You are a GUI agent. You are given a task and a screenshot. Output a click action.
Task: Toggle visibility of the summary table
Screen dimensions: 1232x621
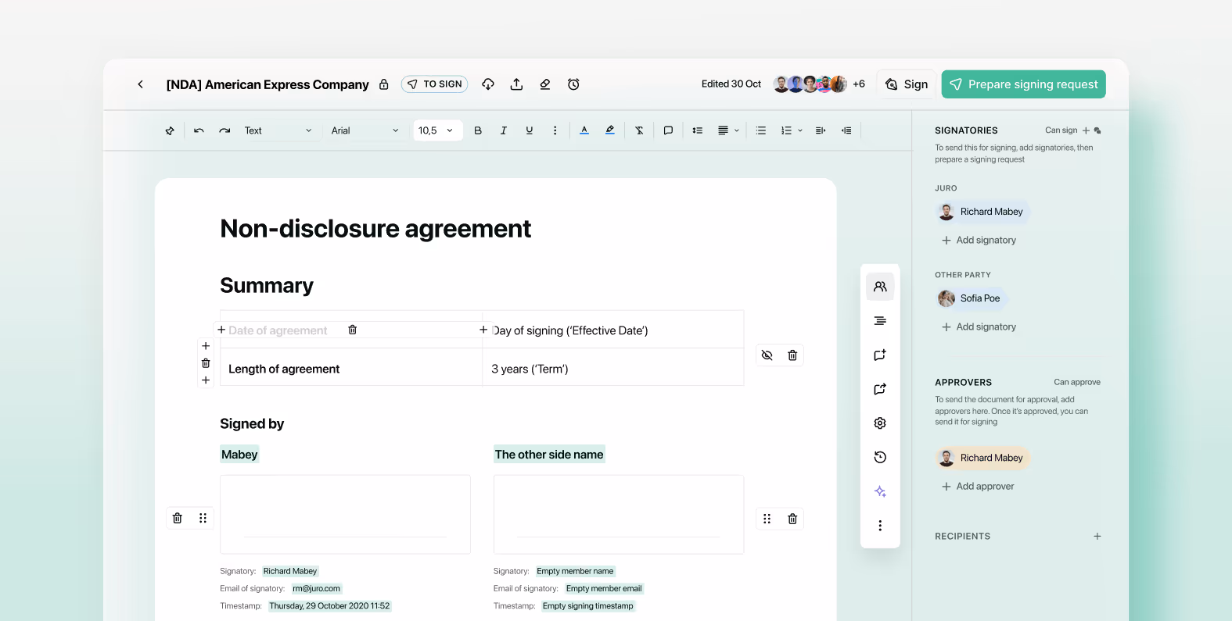[x=767, y=355]
